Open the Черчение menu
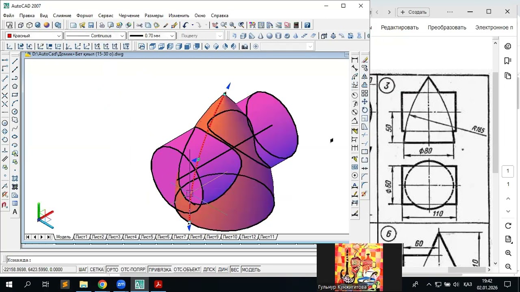 point(129,15)
